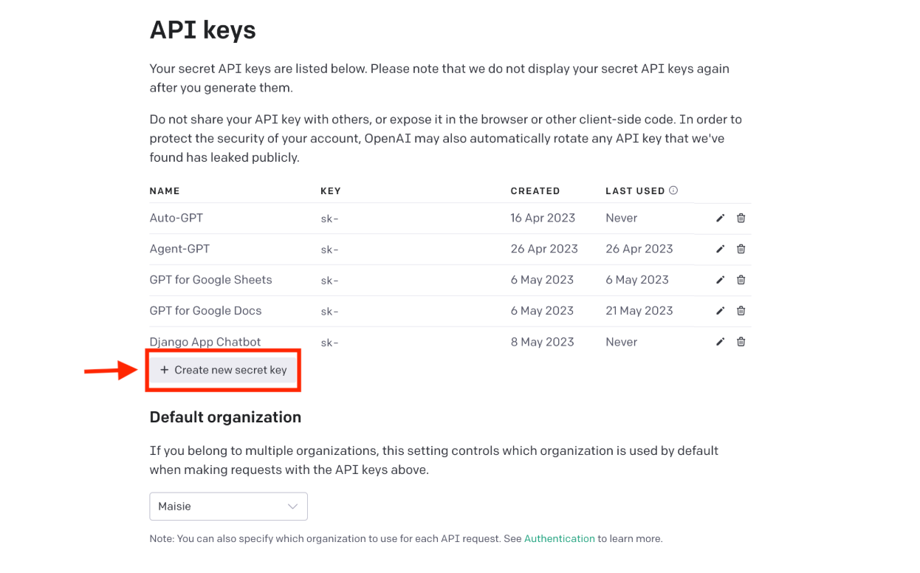Delete the Agent-GPT API key
This screenshot has height=573, width=920.
tap(741, 250)
